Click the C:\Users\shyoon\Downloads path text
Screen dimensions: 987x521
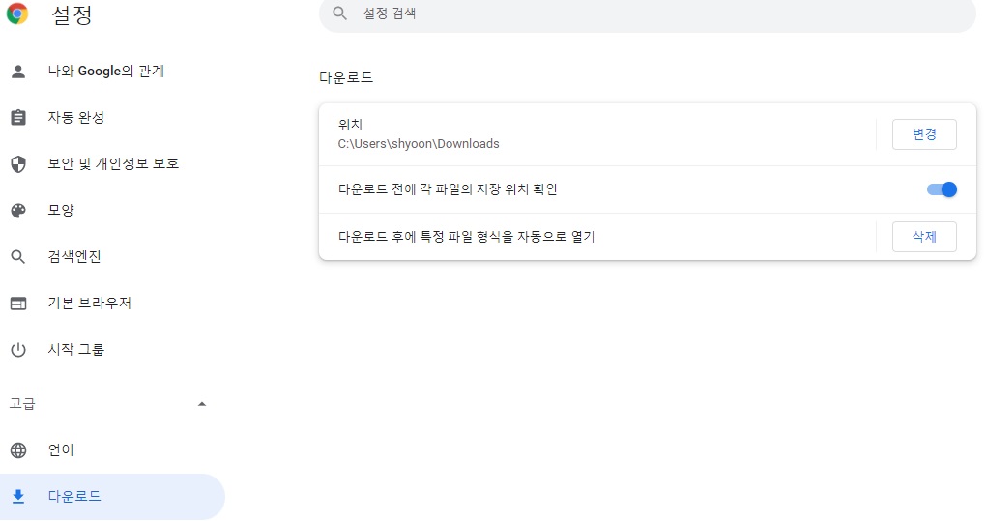(419, 144)
